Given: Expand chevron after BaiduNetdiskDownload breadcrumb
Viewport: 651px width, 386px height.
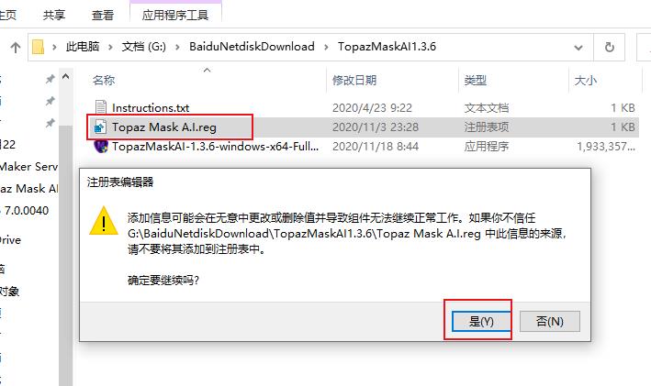Looking at the screenshot, I should click(x=326, y=48).
